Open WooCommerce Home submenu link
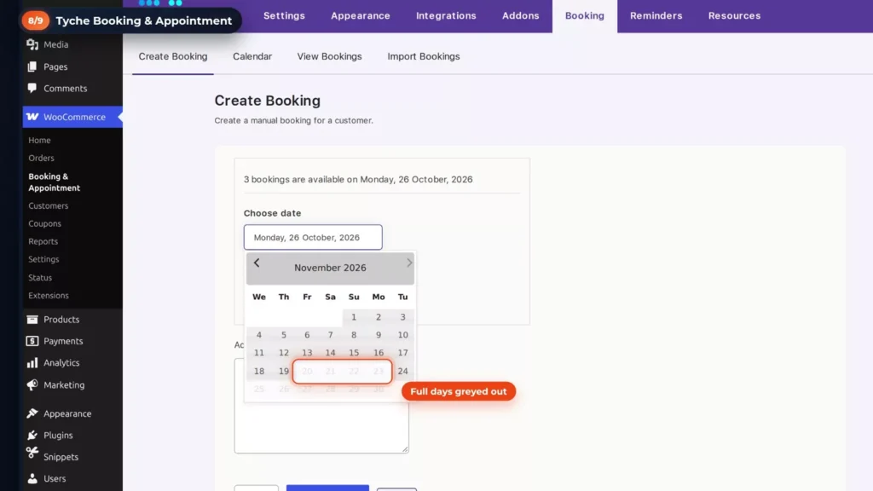The image size is (873, 491). pos(39,141)
